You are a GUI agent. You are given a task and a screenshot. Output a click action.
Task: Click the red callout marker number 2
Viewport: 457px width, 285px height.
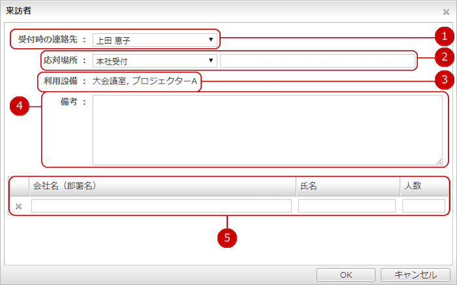(x=444, y=57)
